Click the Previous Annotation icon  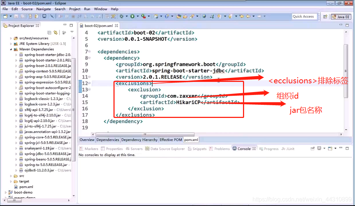[x=230, y=16]
